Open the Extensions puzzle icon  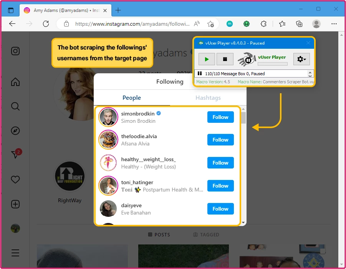pyautogui.click(x=263, y=23)
